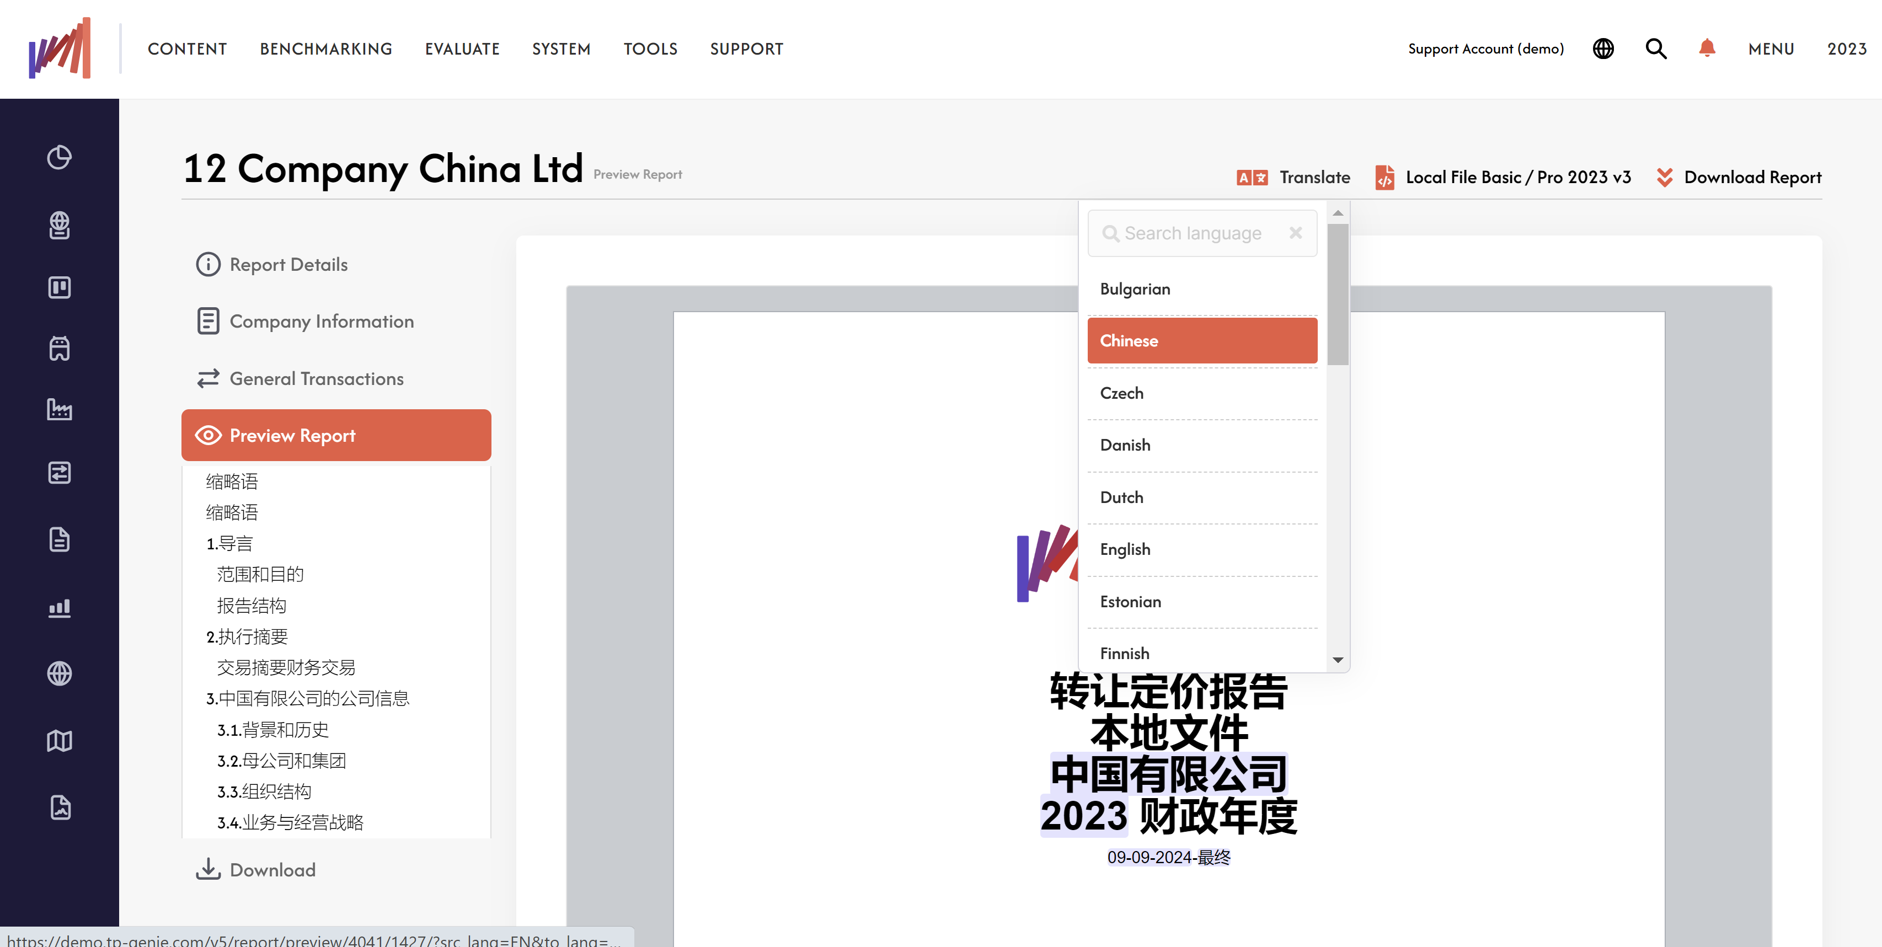
Task: Open the EVALUATE menu
Action: (462, 49)
